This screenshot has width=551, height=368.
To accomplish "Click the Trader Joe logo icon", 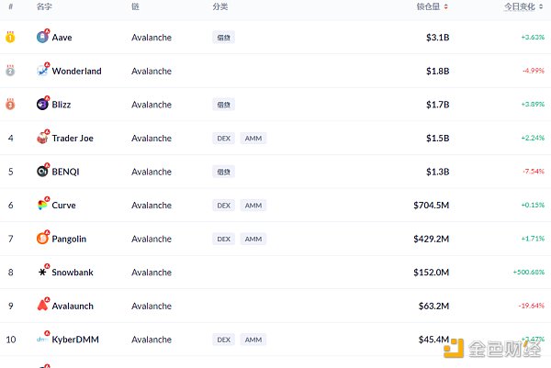I will [42, 138].
